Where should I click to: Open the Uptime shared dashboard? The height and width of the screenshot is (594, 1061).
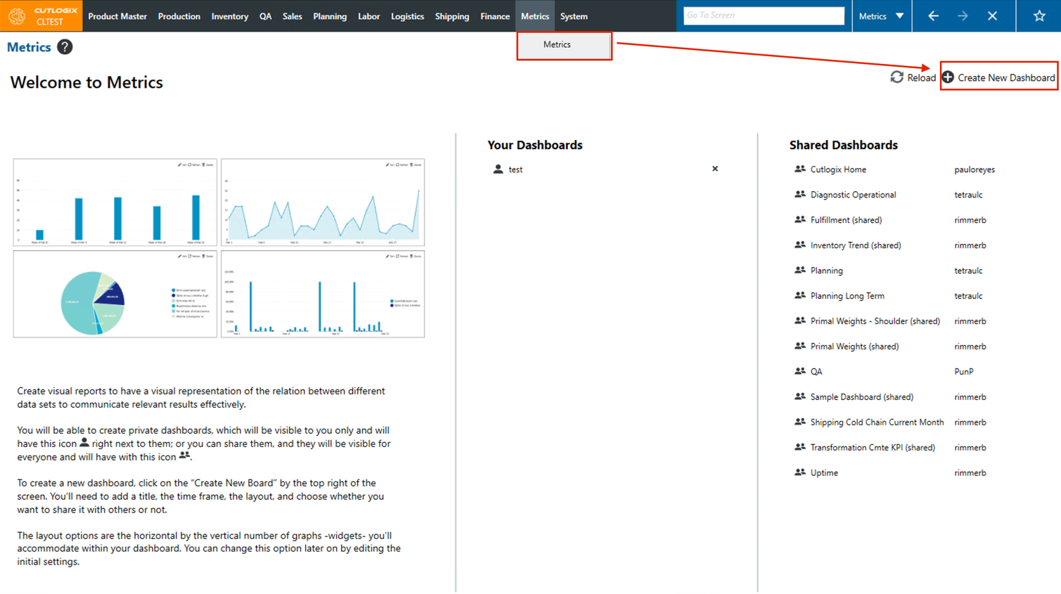(823, 473)
